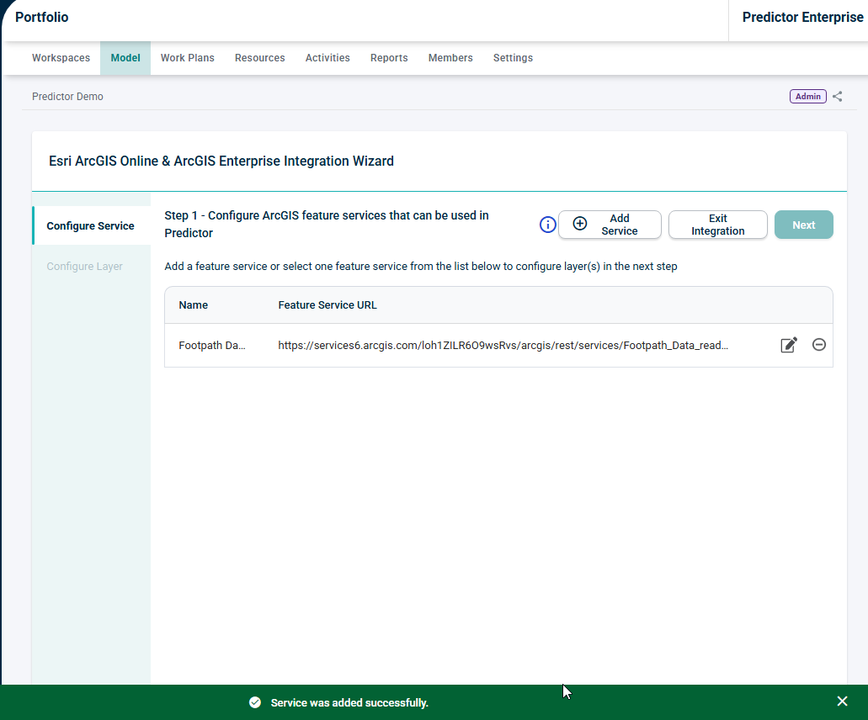868x720 pixels.
Task: Open the Workspaces tab
Action: click(x=61, y=58)
